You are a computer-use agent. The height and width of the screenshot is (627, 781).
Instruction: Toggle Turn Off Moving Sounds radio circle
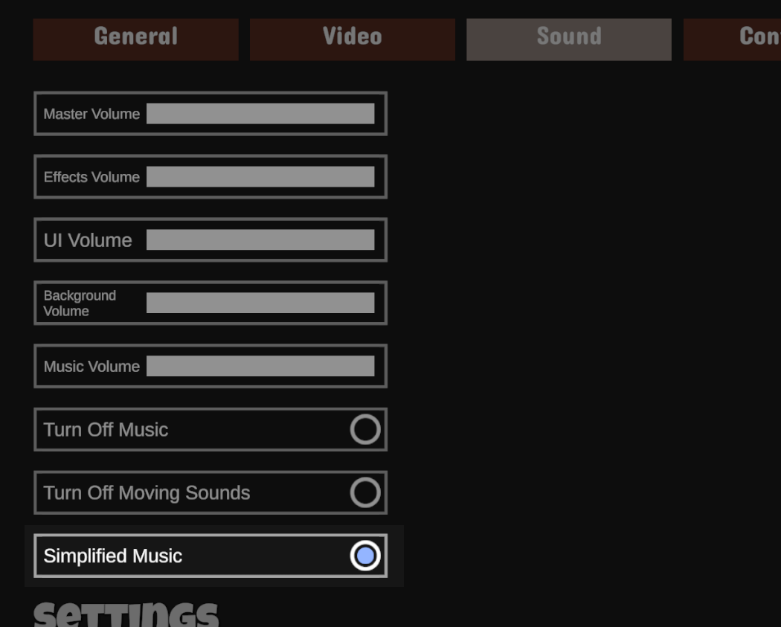click(x=365, y=492)
